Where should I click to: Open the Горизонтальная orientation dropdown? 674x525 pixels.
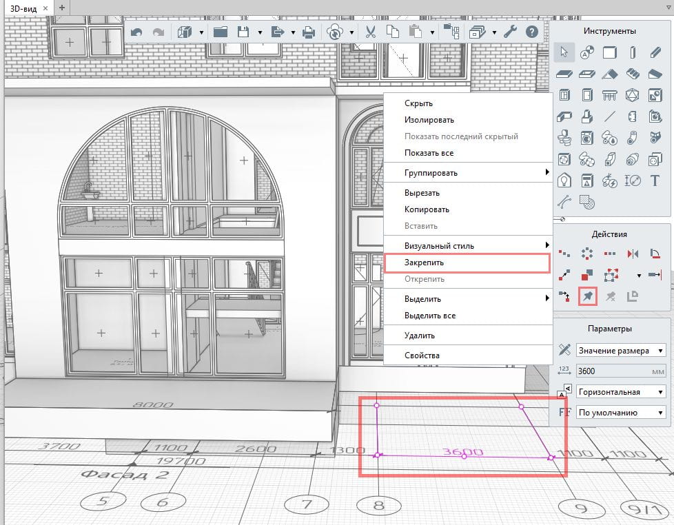click(621, 392)
